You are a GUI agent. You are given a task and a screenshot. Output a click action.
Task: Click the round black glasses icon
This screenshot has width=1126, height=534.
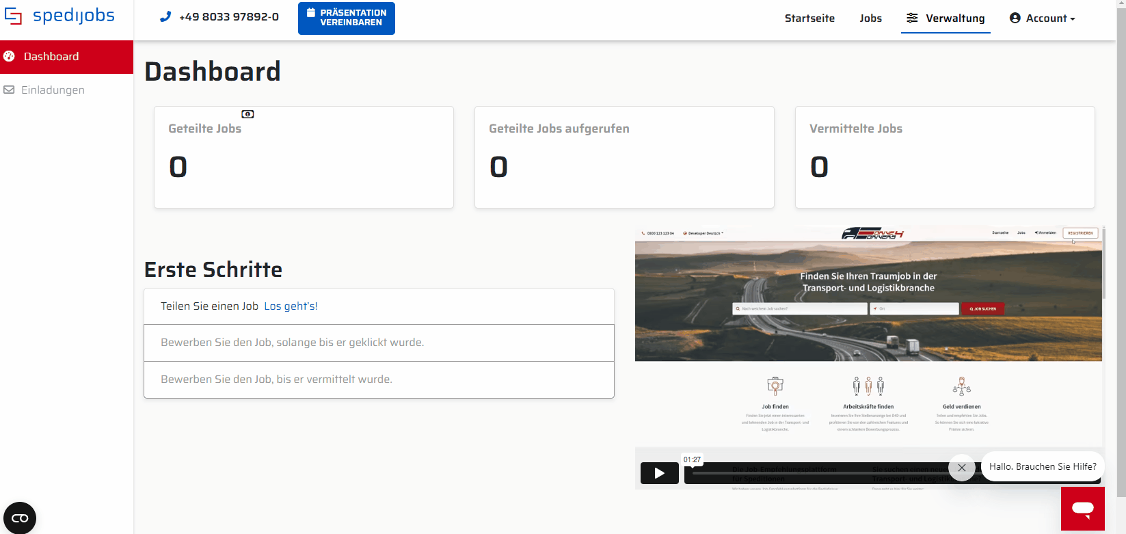click(x=20, y=518)
